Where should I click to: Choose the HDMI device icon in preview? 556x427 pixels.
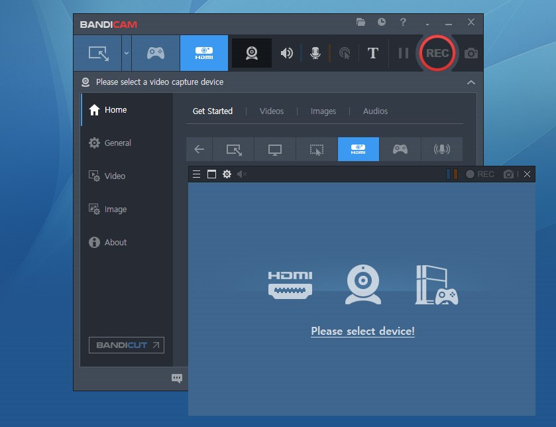coord(290,285)
